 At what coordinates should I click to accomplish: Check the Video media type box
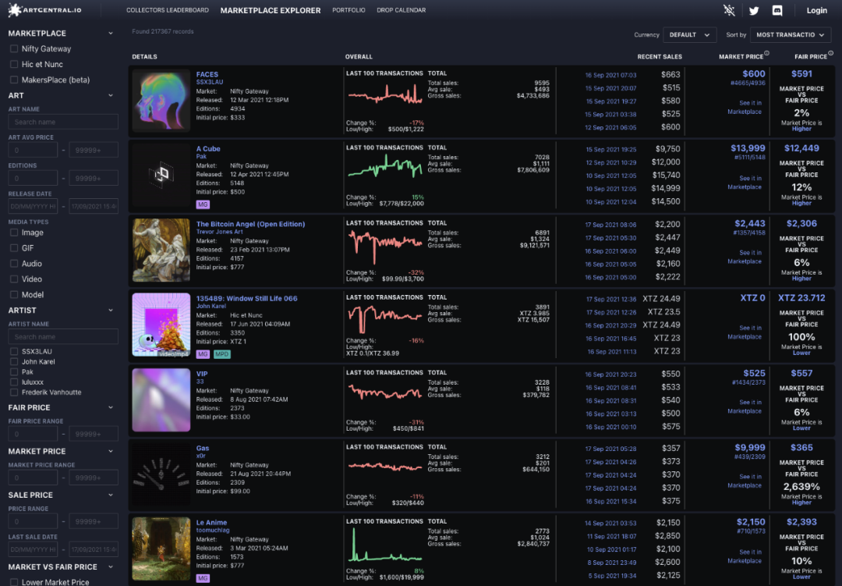coord(14,279)
